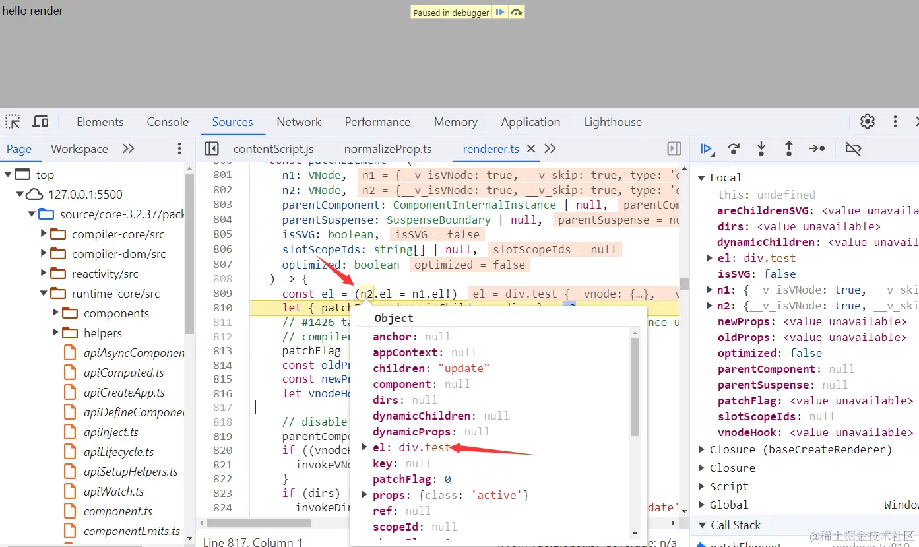Switch to normalizeProp.ts file tab
The height and width of the screenshot is (547, 919).
[x=388, y=148]
